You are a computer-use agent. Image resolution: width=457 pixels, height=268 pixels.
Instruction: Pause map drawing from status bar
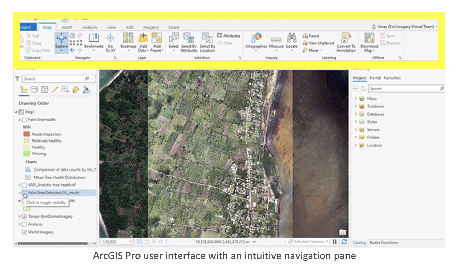coord(335,242)
